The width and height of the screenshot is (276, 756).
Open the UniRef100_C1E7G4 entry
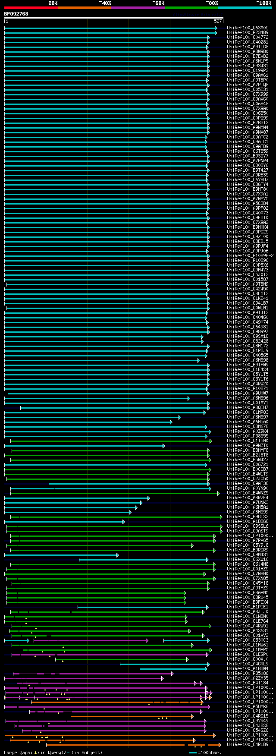[x=248, y=621]
